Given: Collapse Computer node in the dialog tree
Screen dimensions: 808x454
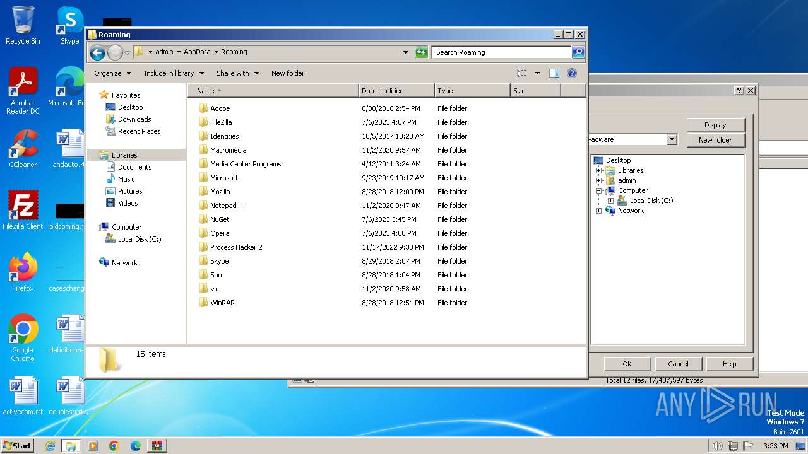Looking at the screenshot, I should pyautogui.click(x=598, y=190).
